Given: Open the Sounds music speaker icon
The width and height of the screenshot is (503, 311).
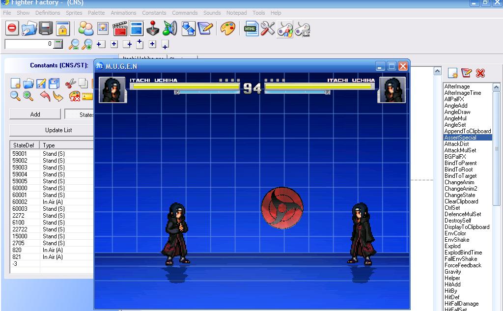Looking at the screenshot, I should 169,28.
